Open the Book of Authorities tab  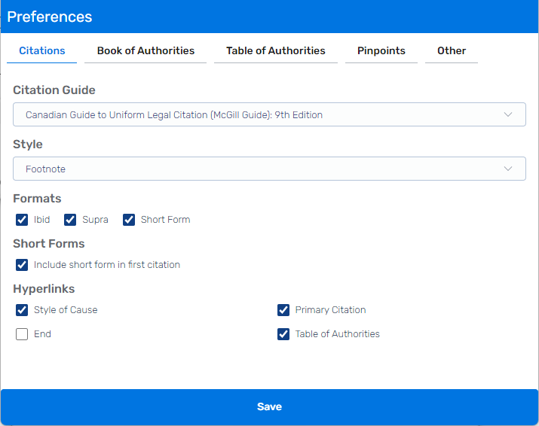pos(145,51)
